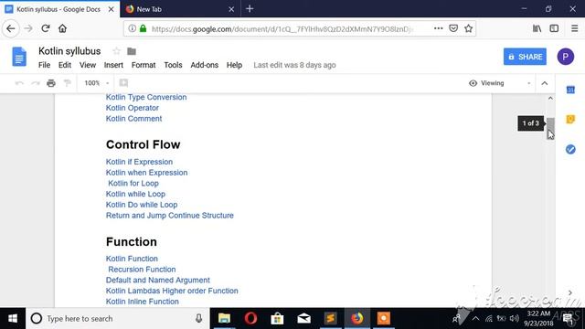Open the Insert menu
Screen dimensions: 585x329
pyautogui.click(x=113, y=65)
